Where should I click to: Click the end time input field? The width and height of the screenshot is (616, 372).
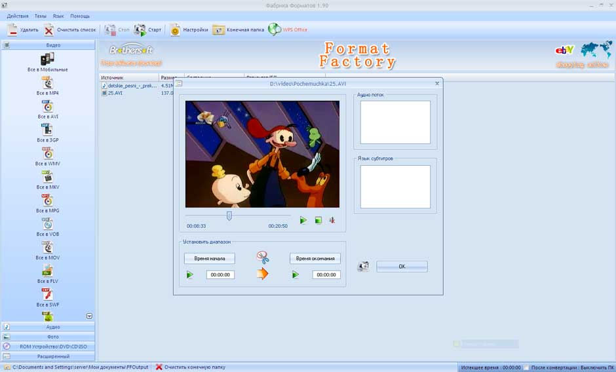[x=326, y=274]
